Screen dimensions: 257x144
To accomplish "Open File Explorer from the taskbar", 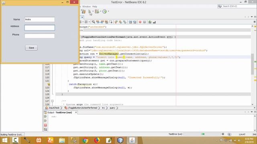I will tap(62, 140).
